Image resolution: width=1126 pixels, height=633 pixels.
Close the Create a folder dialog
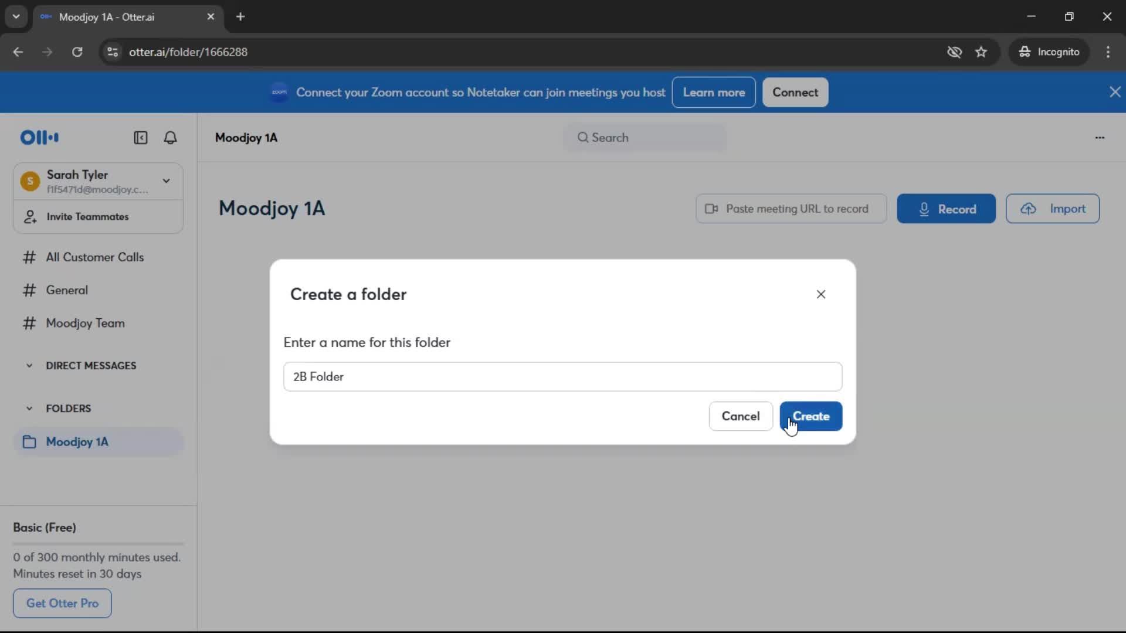pos(821,294)
